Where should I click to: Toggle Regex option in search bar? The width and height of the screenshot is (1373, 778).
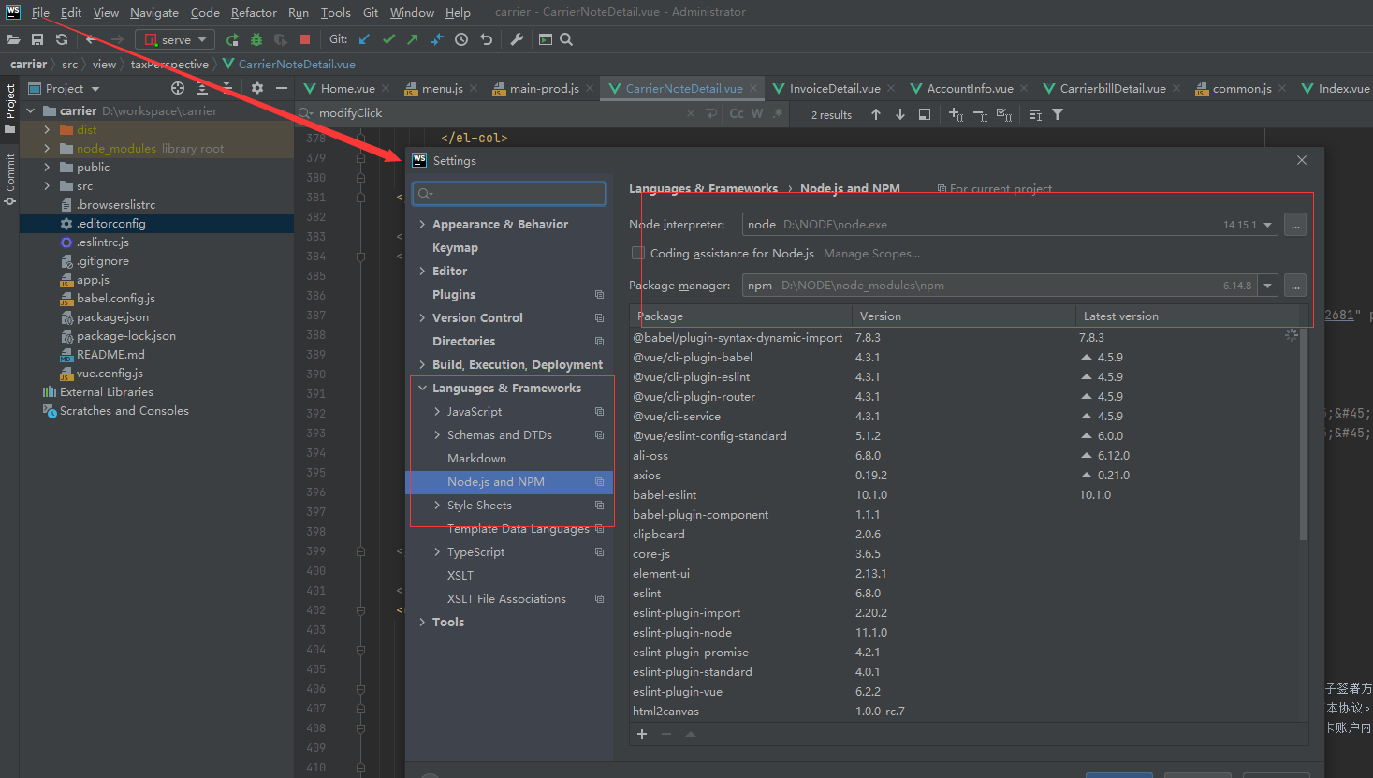pyautogui.click(x=778, y=113)
